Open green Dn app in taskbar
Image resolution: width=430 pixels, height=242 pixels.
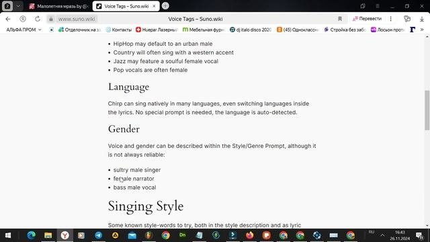182,235
